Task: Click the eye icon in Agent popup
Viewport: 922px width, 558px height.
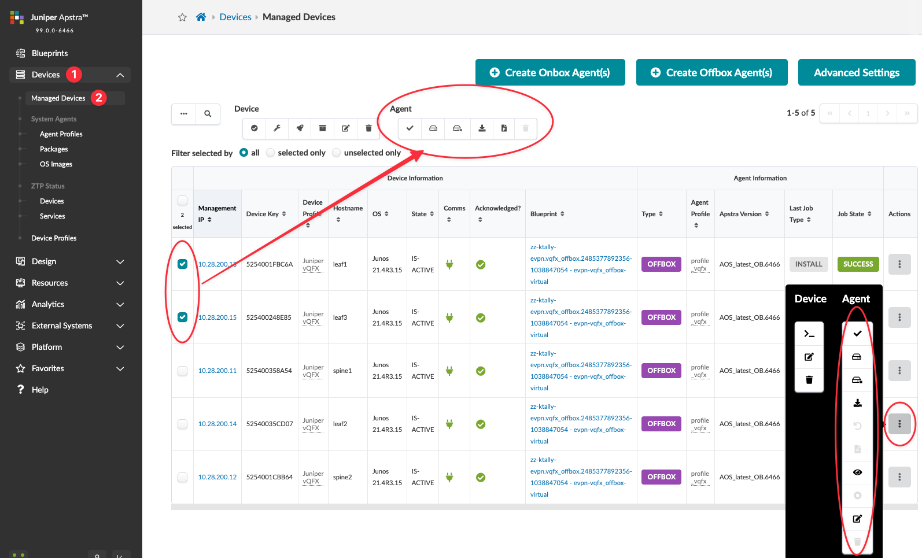Action: 857,472
